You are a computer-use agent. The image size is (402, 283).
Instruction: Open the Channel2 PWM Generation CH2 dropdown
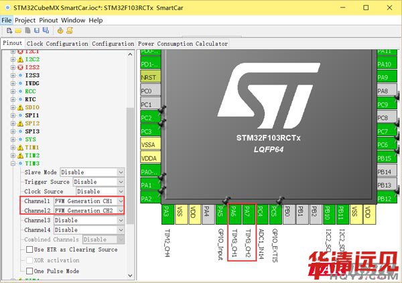pyautogui.click(x=89, y=211)
